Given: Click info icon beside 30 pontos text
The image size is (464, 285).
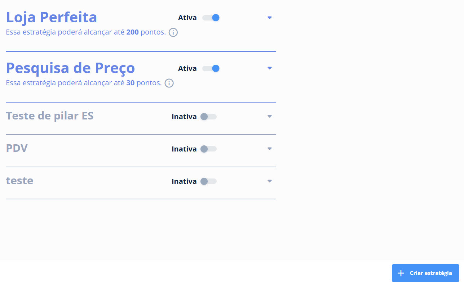Looking at the screenshot, I should [169, 83].
